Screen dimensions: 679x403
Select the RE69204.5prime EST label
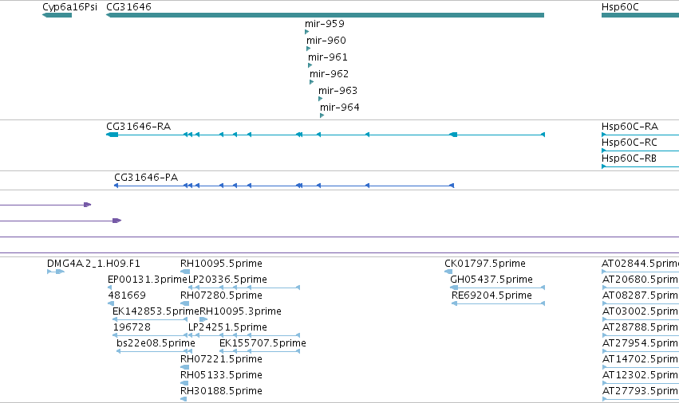491,295
